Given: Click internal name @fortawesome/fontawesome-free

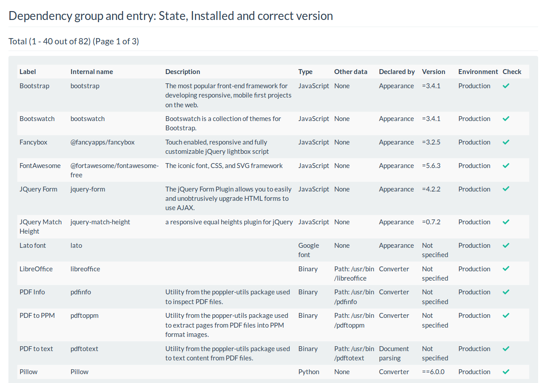Looking at the screenshot, I should pos(114,170).
